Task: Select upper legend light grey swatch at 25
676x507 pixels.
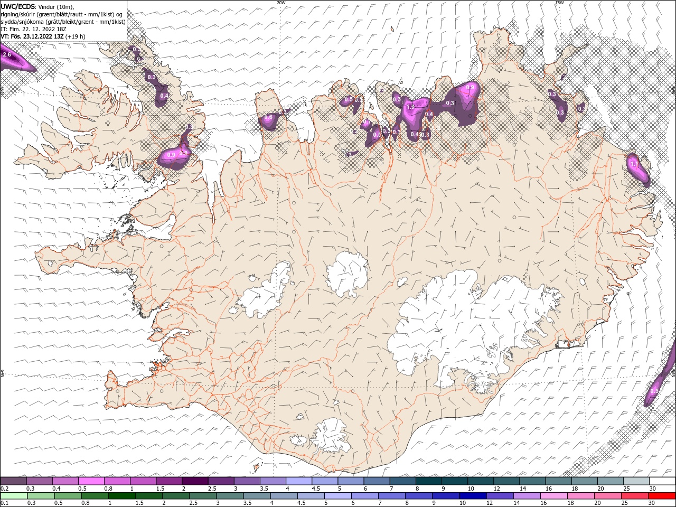Action: [636, 481]
